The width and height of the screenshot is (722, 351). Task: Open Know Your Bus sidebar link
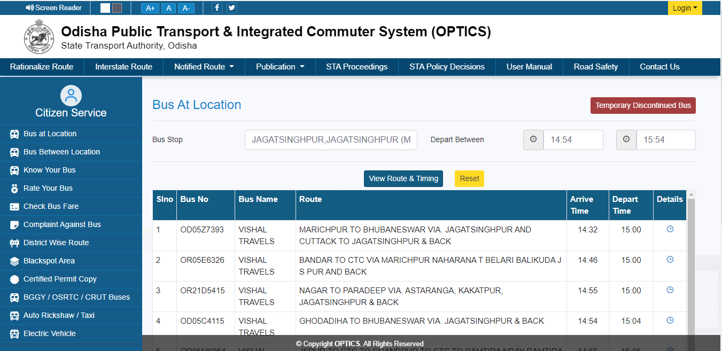(x=71, y=170)
